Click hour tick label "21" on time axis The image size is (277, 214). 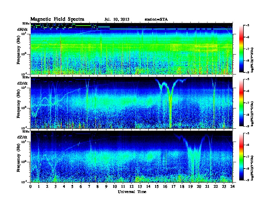[207, 187]
